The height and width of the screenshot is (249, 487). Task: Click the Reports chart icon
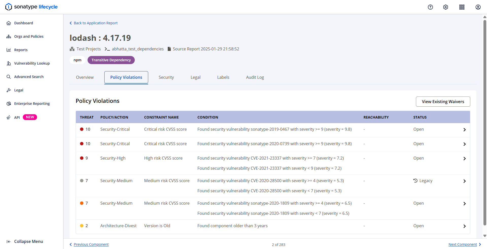click(x=9, y=50)
